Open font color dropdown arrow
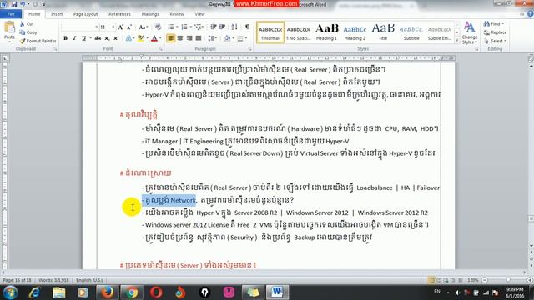The image size is (534, 300). click(160, 38)
